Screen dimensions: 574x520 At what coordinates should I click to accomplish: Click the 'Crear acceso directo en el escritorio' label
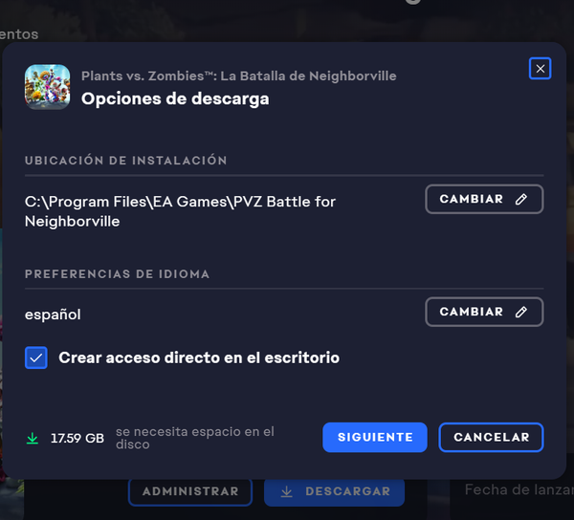(x=199, y=357)
